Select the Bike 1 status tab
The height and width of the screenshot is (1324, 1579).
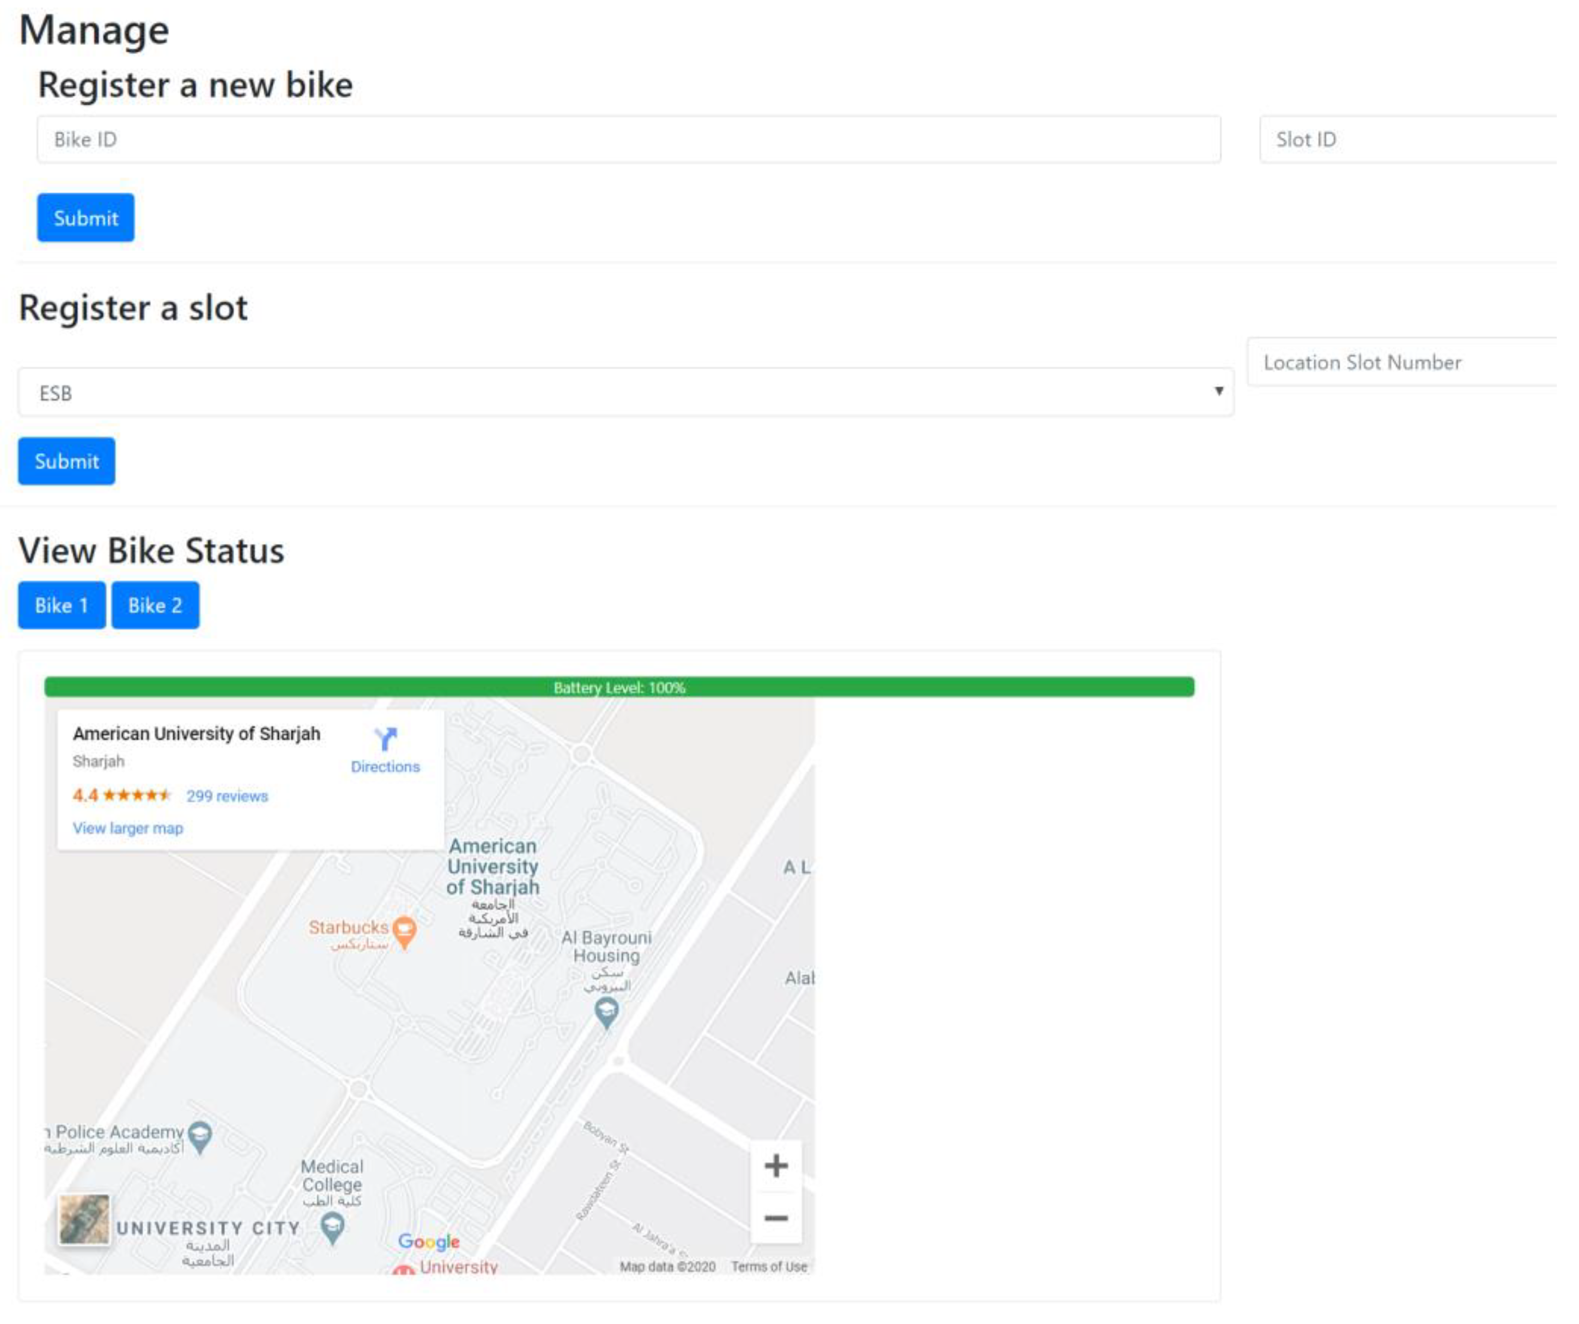[x=62, y=605]
